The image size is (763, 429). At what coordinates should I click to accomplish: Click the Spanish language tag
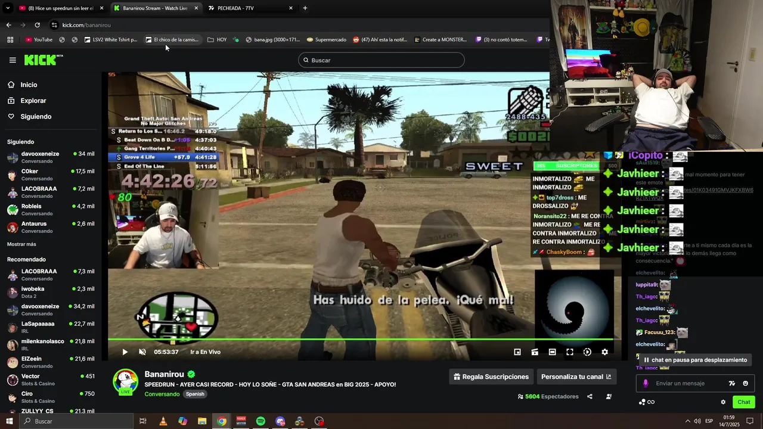pos(195,394)
